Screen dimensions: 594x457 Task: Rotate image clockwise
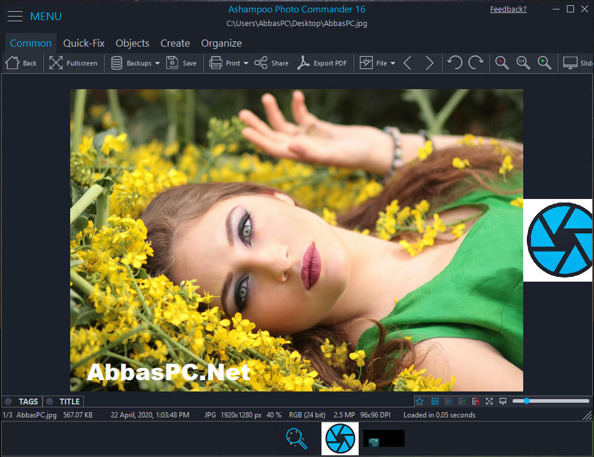pos(476,63)
